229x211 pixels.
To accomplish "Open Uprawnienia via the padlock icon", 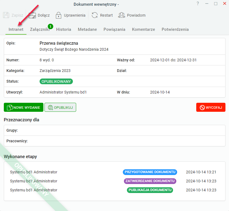I will (x=59, y=15).
